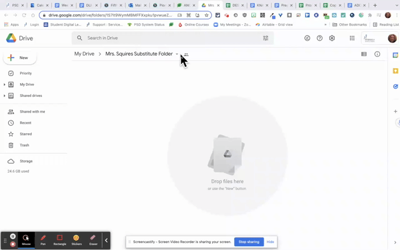Select the Eraser tool in Screencastify
Viewport: 400px width, 250px height.
point(93,240)
